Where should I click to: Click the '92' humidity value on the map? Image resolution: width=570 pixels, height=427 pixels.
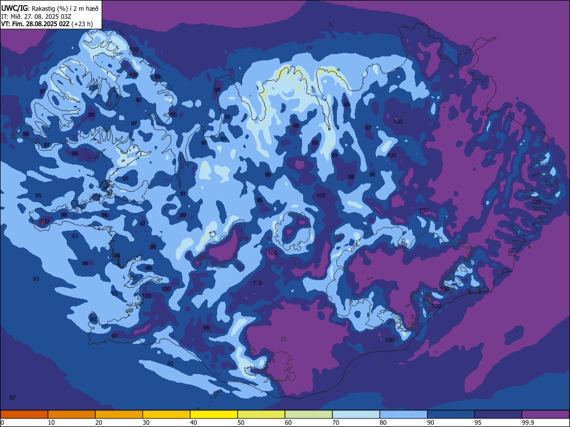[170, 363]
